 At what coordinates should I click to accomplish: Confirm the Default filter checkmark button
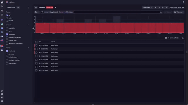tap(18, 8)
